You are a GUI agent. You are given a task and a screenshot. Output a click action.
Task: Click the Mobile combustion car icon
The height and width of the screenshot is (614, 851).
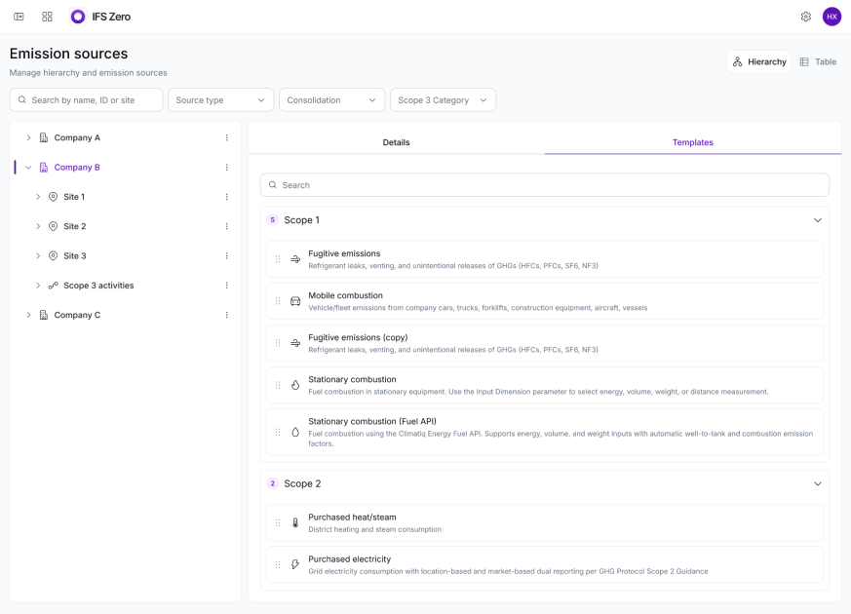295,301
